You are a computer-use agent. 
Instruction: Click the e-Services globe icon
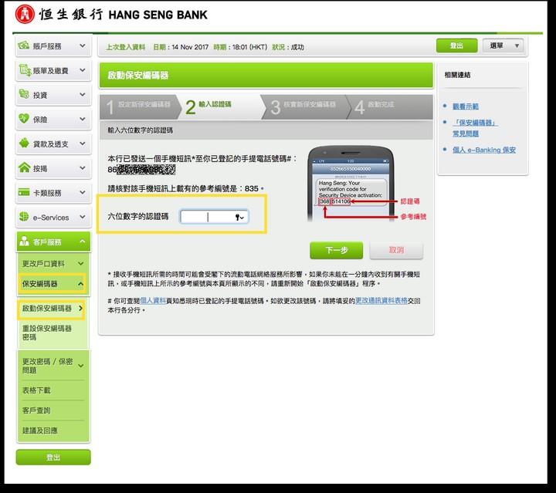point(25,218)
